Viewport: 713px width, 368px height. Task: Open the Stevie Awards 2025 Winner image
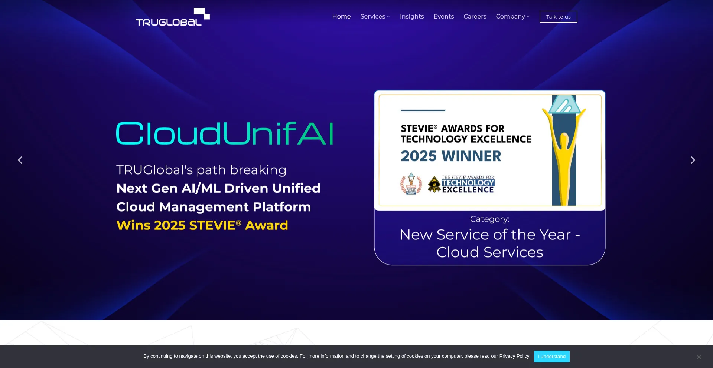pyautogui.click(x=490, y=150)
